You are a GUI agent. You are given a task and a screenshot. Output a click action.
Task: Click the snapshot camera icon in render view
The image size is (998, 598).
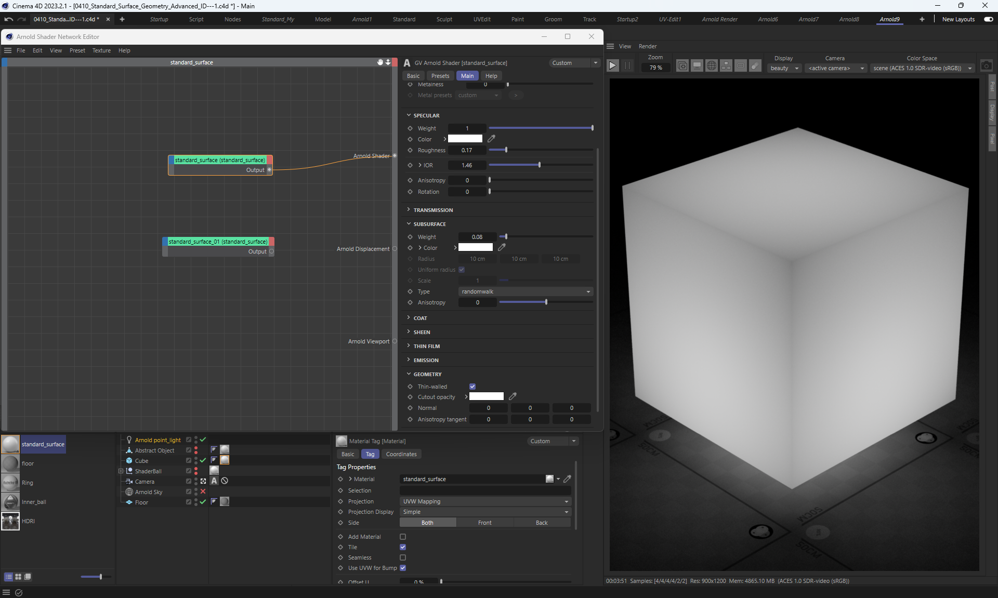[x=986, y=65]
